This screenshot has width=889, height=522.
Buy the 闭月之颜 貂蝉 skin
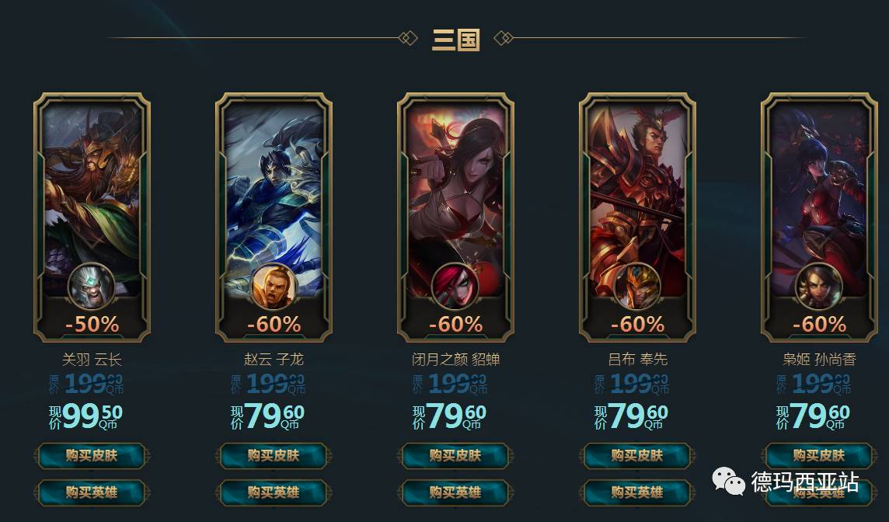(x=455, y=456)
